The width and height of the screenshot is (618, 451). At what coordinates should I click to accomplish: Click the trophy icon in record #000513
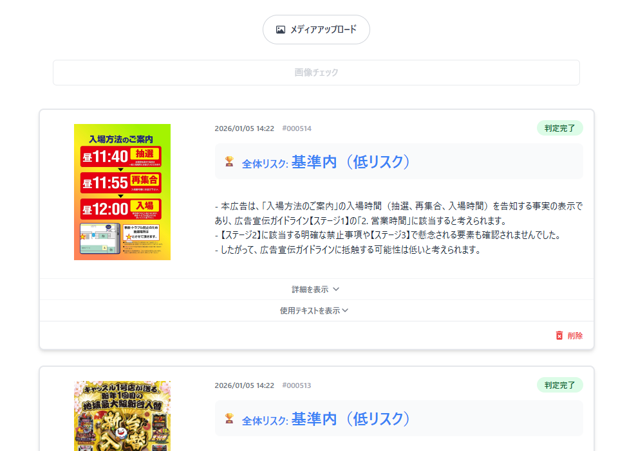(230, 419)
